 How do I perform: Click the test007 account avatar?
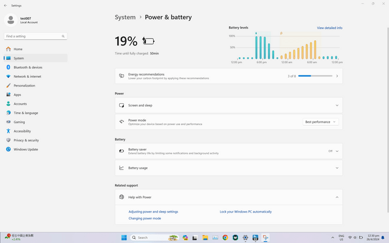coord(11,20)
